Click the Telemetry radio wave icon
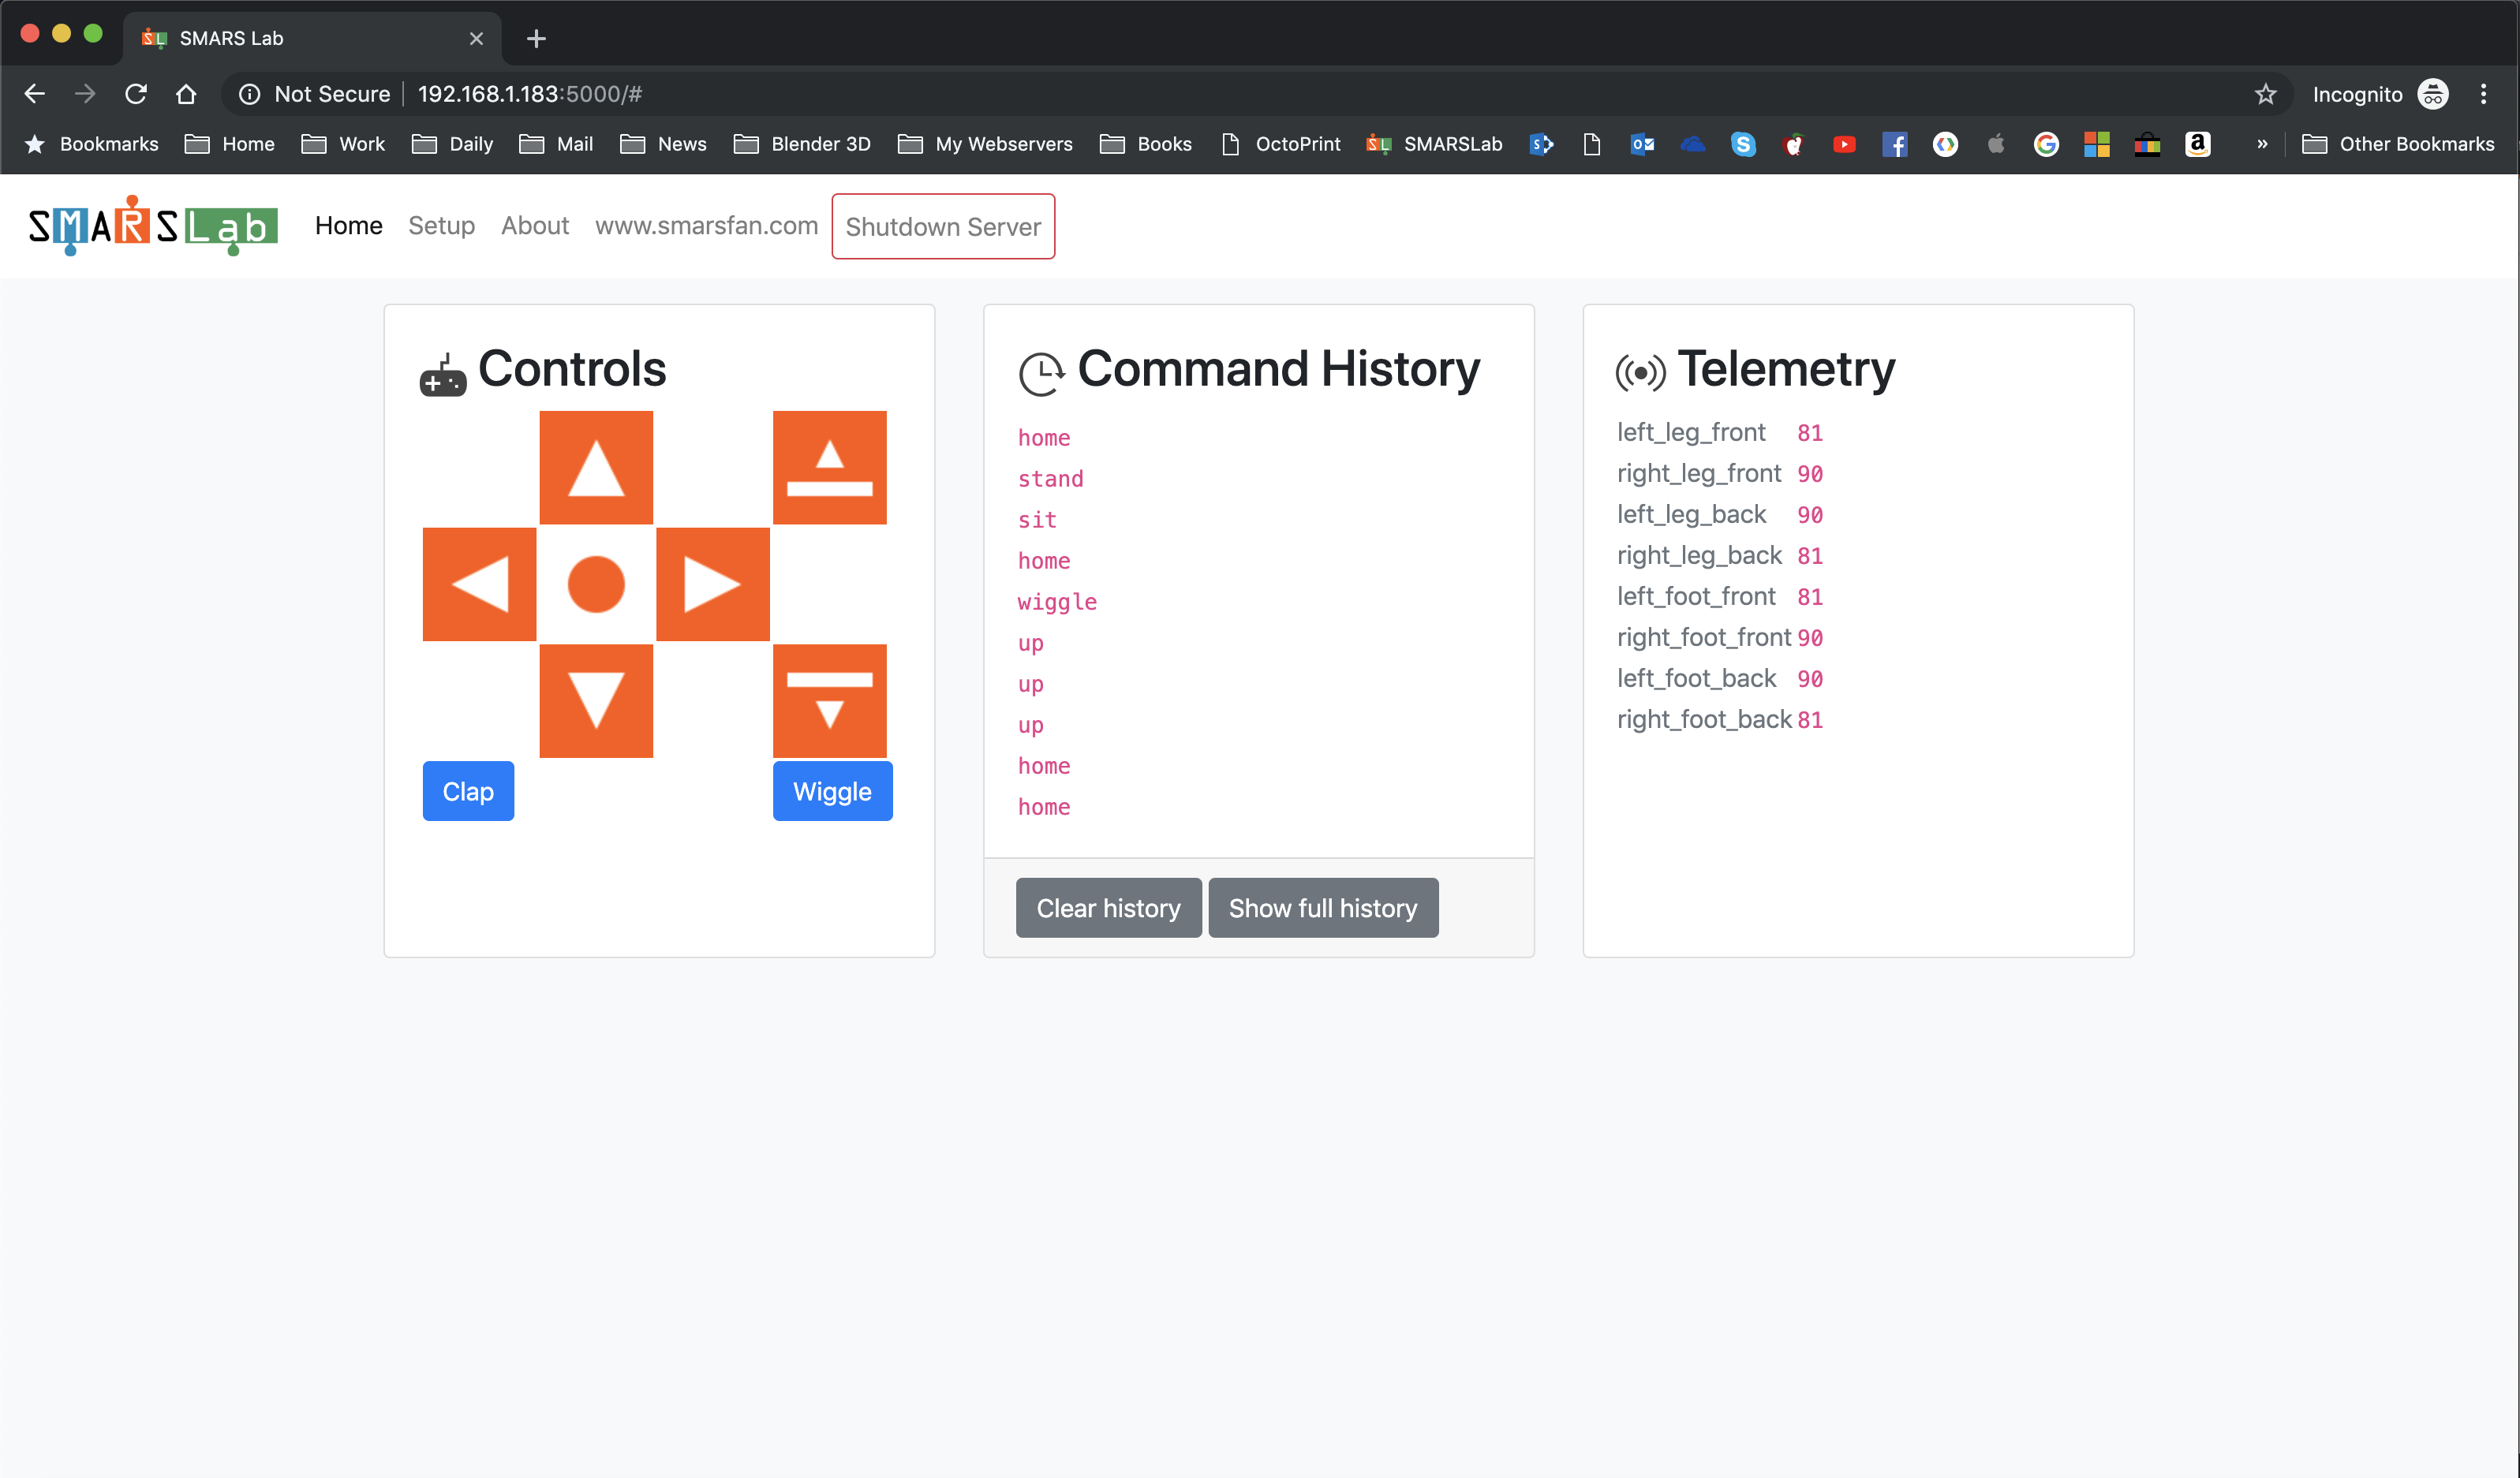Viewport: 2520px width, 1478px height. 1636,371
